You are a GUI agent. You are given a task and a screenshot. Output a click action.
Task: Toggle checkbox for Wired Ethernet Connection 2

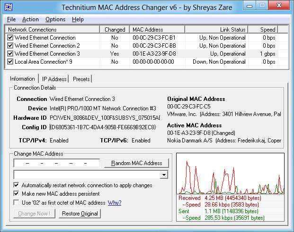(10, 46)
